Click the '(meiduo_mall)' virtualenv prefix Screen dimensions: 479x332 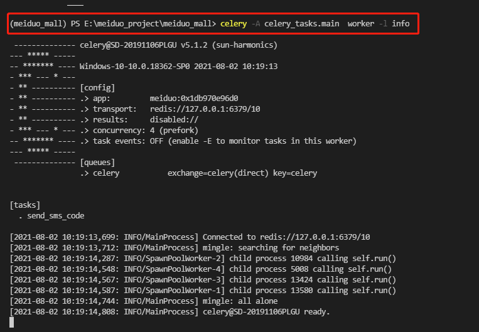[x=38, y=24]
